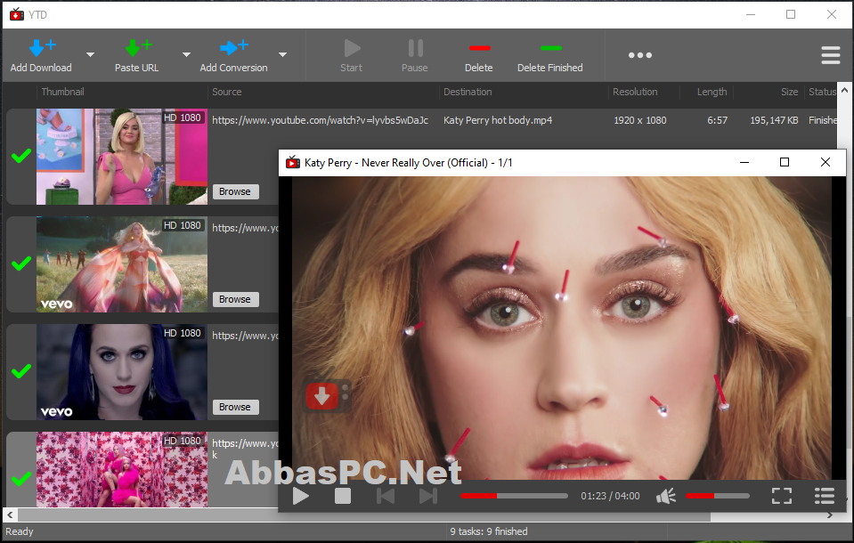Screen dimensions: 854x543
Task: Select the Katy Perry hot body.mp4 destination
Action: pyautogui.click(x=498, y=120)
